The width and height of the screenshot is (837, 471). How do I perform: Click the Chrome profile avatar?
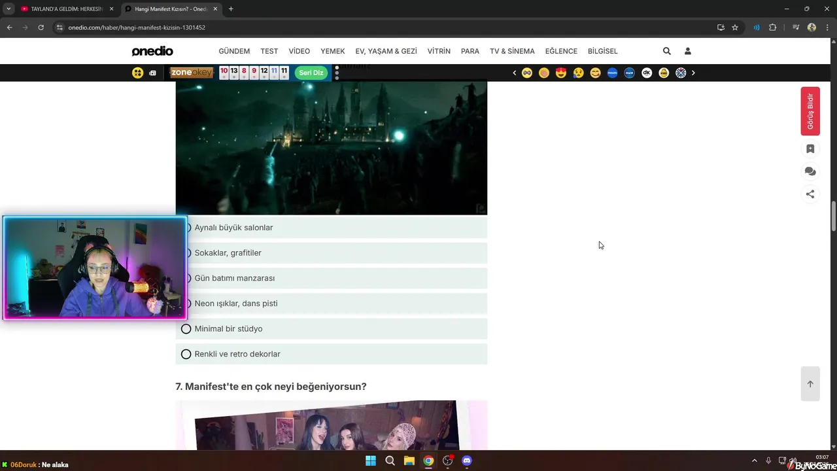pyautogui.click(x=811, y=27)
